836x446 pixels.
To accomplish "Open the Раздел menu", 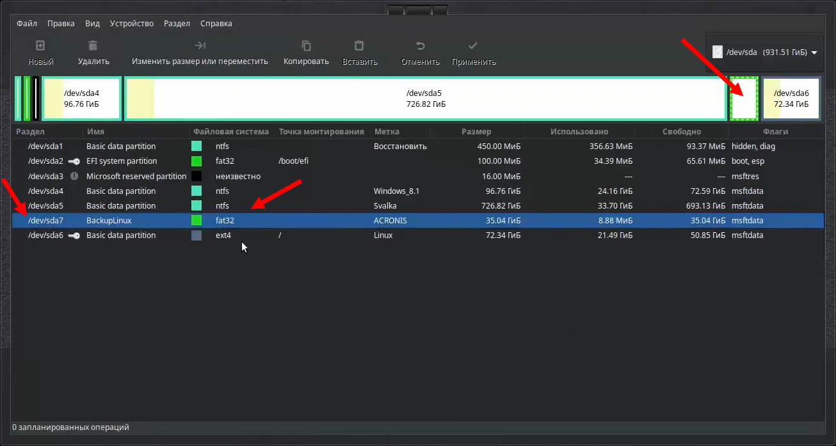I will click(176, 23).
